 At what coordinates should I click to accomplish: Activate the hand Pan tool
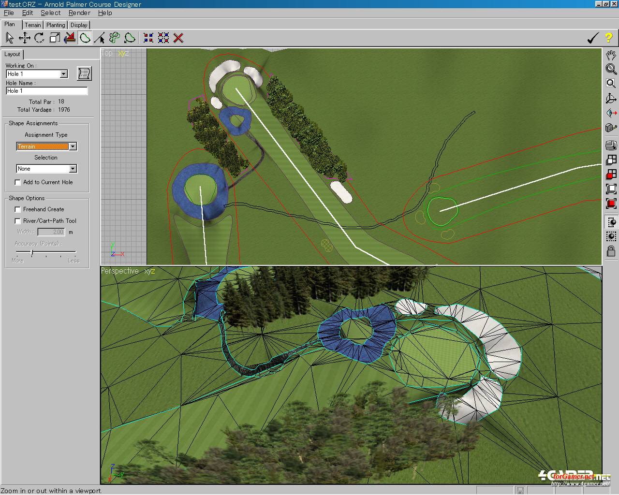[611, 55]
